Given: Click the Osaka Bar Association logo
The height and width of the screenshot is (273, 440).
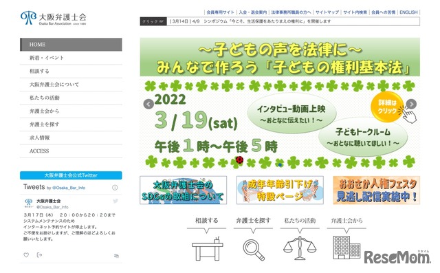Looking at the screenshot, I should 54,19.
